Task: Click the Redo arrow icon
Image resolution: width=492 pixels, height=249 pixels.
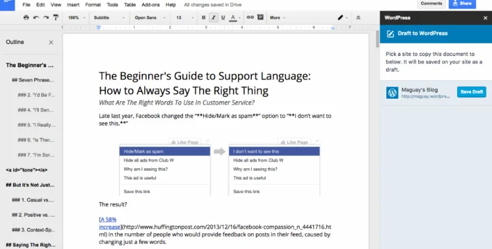Action: click(x=46, y=18)
